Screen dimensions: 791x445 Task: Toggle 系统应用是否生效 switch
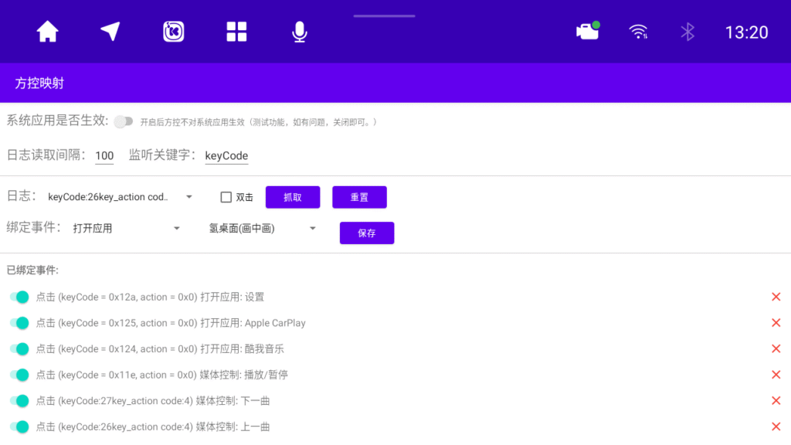coord(123,121)
